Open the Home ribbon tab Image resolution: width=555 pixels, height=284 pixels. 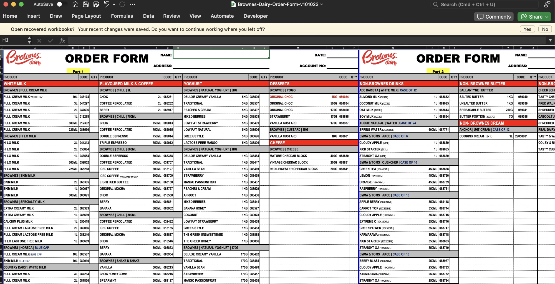click(x=10, y=16)
